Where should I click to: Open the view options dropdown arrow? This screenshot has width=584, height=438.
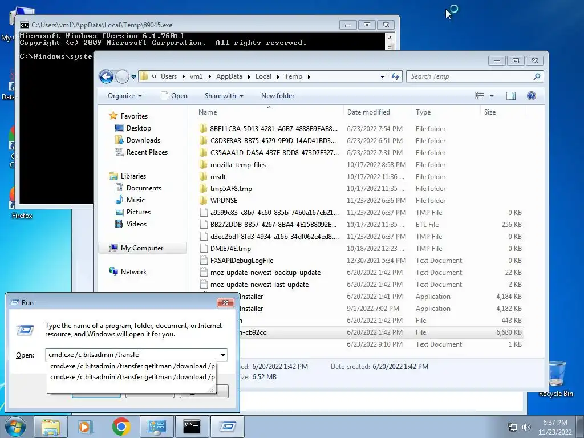click(x=492, y=96)
